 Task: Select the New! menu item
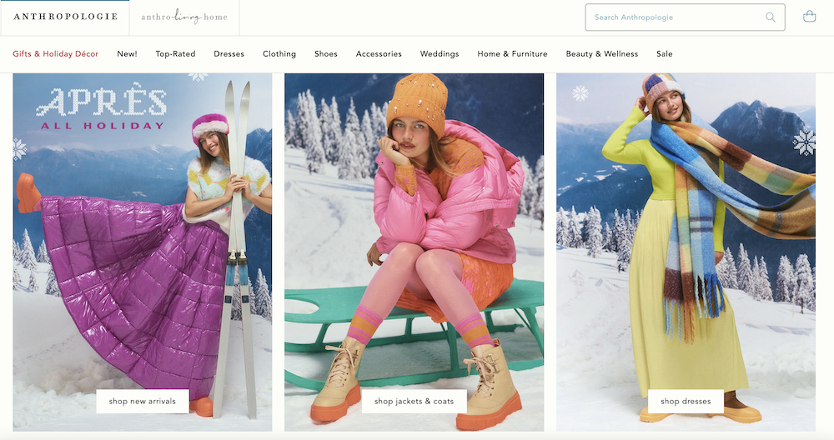[x=127, y=54]
